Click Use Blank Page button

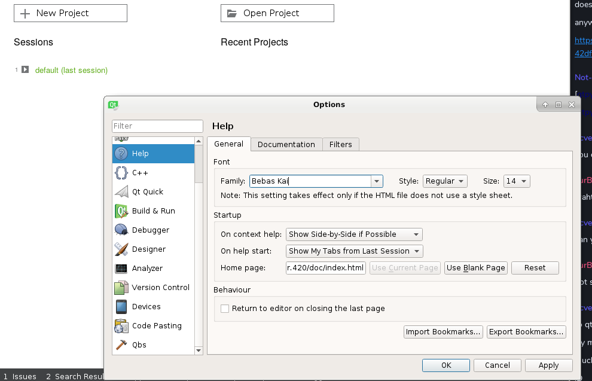[476, 268]
